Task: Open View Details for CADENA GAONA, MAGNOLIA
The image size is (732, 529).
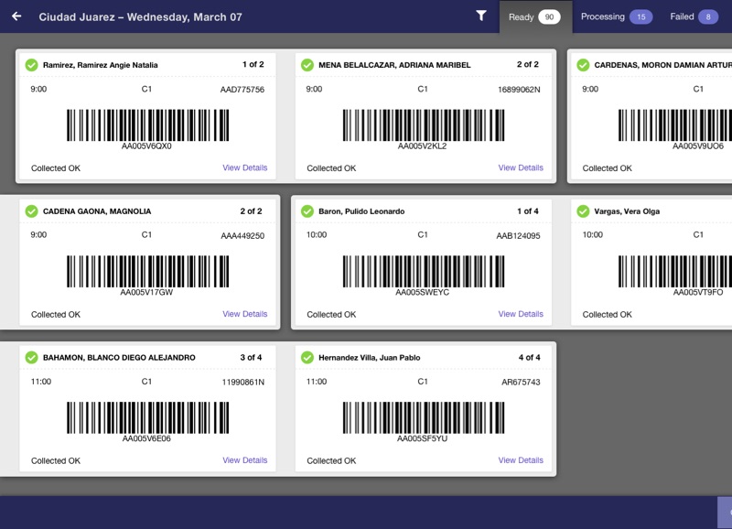Action: (x=244, y=314)
